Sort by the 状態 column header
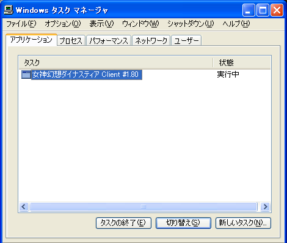This screenshot has height=243, width=287. 242,62
